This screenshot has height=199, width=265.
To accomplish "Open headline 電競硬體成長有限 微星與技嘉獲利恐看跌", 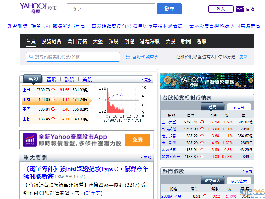I will (x=137, y=26).
